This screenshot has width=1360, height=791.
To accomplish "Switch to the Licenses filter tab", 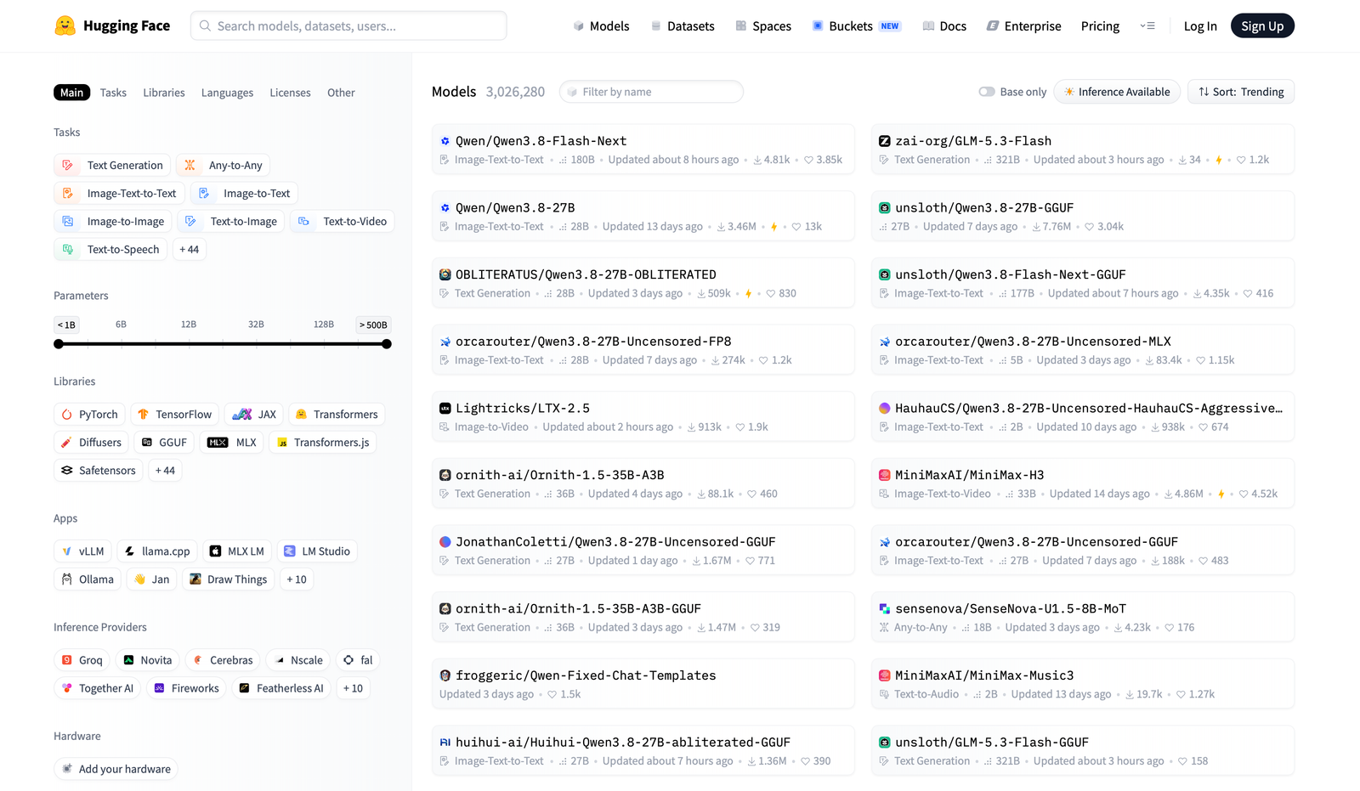I will (x=290, y=93).
